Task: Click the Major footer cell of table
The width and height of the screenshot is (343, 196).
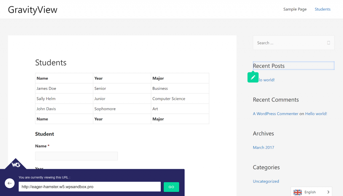Action: pyautogui.click(x=180, y=119)
